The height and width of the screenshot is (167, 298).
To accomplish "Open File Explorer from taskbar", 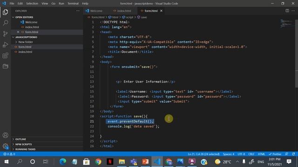I will (x=122, y=162).
